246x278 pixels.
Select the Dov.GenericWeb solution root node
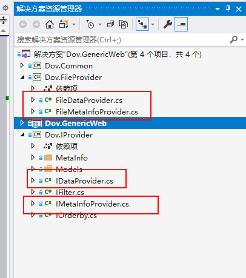(x=118, y=55)
